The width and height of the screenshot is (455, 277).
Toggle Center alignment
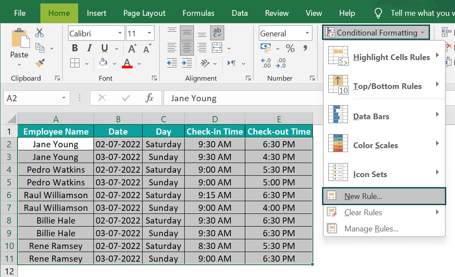point(187,48)
